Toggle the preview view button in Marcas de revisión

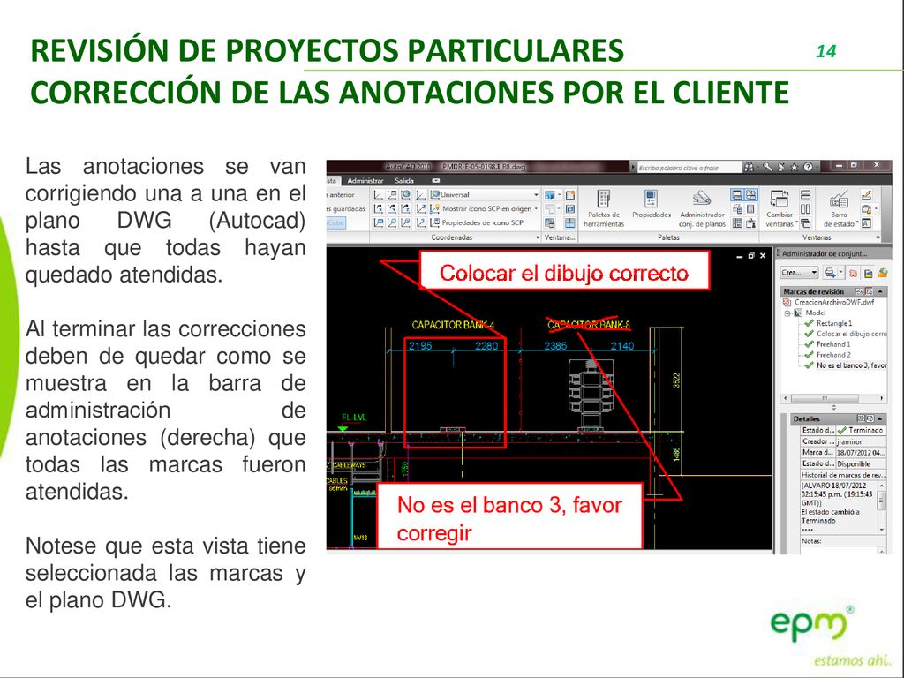point(869,291)
